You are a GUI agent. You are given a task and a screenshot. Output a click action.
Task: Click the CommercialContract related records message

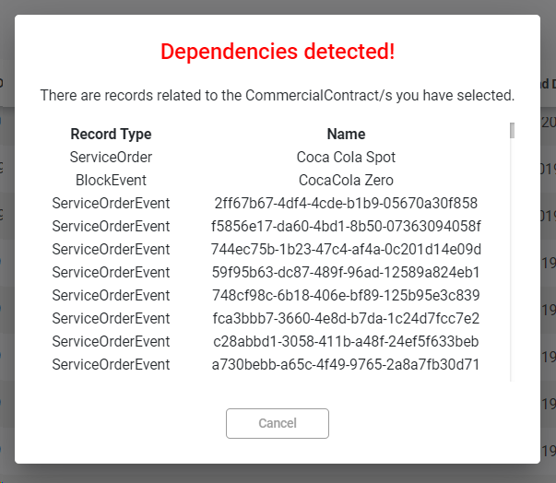(x=278, y=95)
